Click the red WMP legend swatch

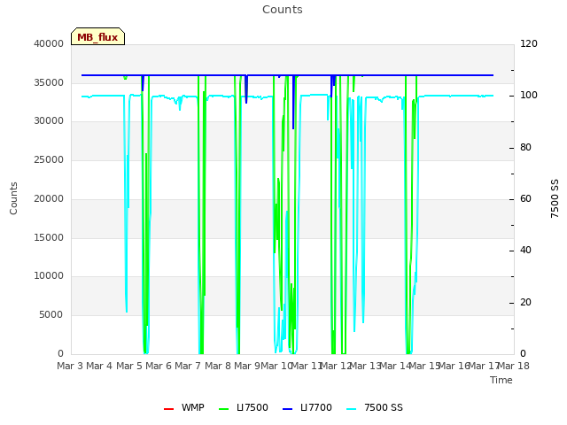[x=169, y=409]
